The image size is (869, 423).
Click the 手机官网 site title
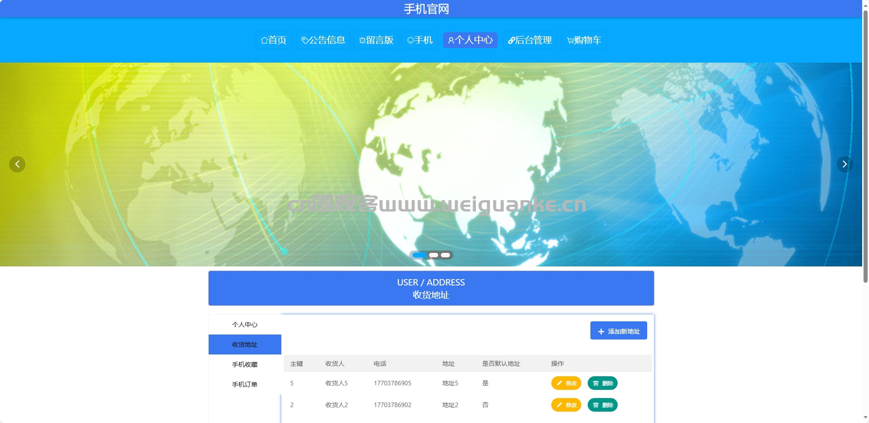[426, 9]
